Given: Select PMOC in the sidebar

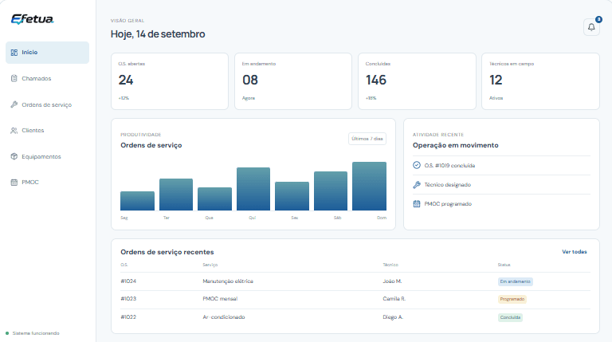Looking at the screenshot, I should (47, 183).
